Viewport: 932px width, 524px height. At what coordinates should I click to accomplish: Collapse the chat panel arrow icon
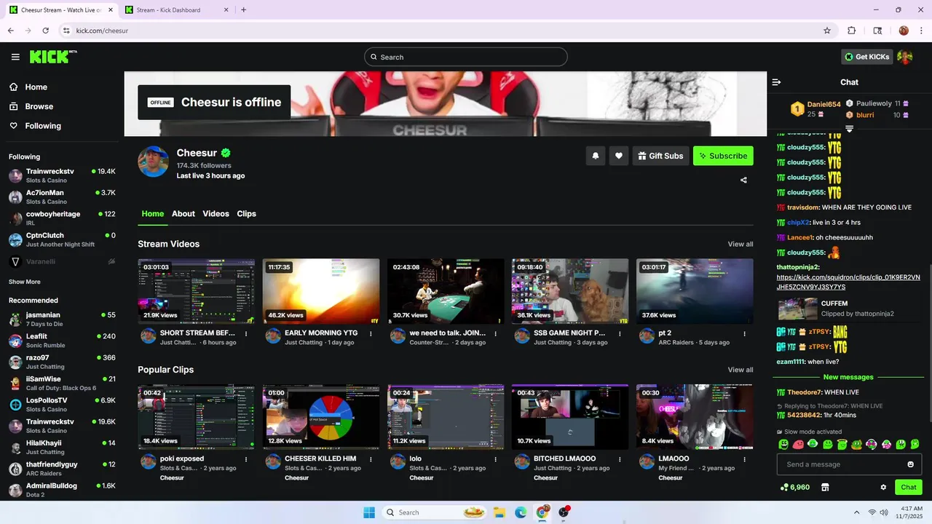[x=776, y=82]
